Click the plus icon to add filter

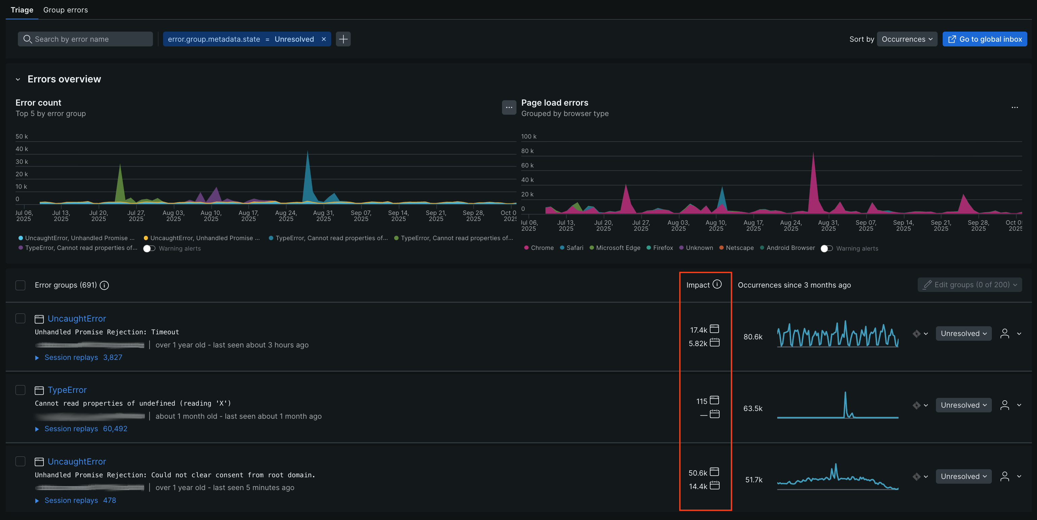click(x=343, y=39)
